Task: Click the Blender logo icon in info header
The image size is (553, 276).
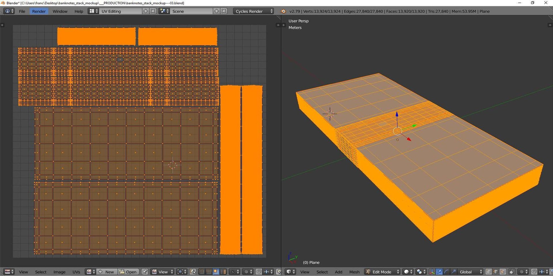Action: click(283, 11)
